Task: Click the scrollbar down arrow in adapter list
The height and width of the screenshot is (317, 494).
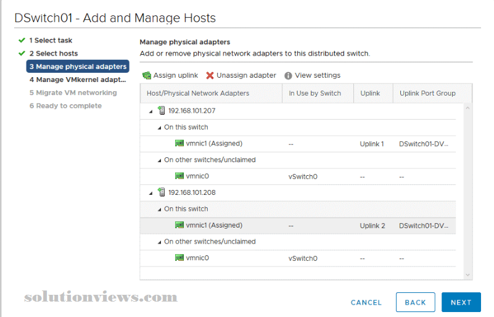Action: (467, 275)
